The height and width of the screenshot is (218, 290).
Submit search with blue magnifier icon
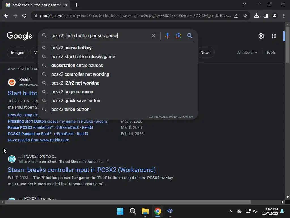(190, 35)
